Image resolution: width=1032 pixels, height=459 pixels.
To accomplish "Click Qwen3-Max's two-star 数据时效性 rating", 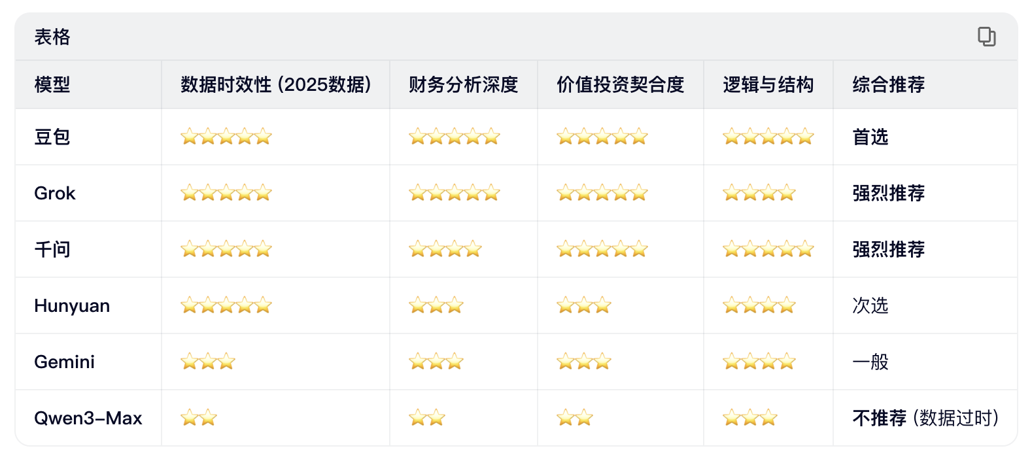I will (199, 418).
